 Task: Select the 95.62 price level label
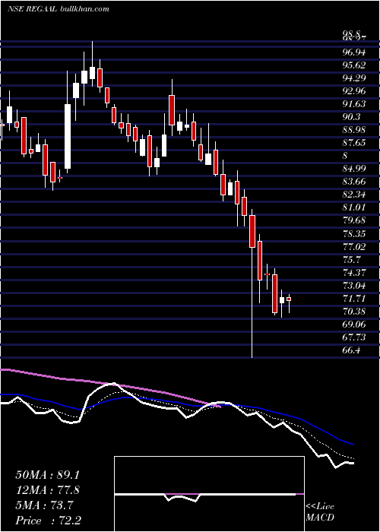pos(354,65)
